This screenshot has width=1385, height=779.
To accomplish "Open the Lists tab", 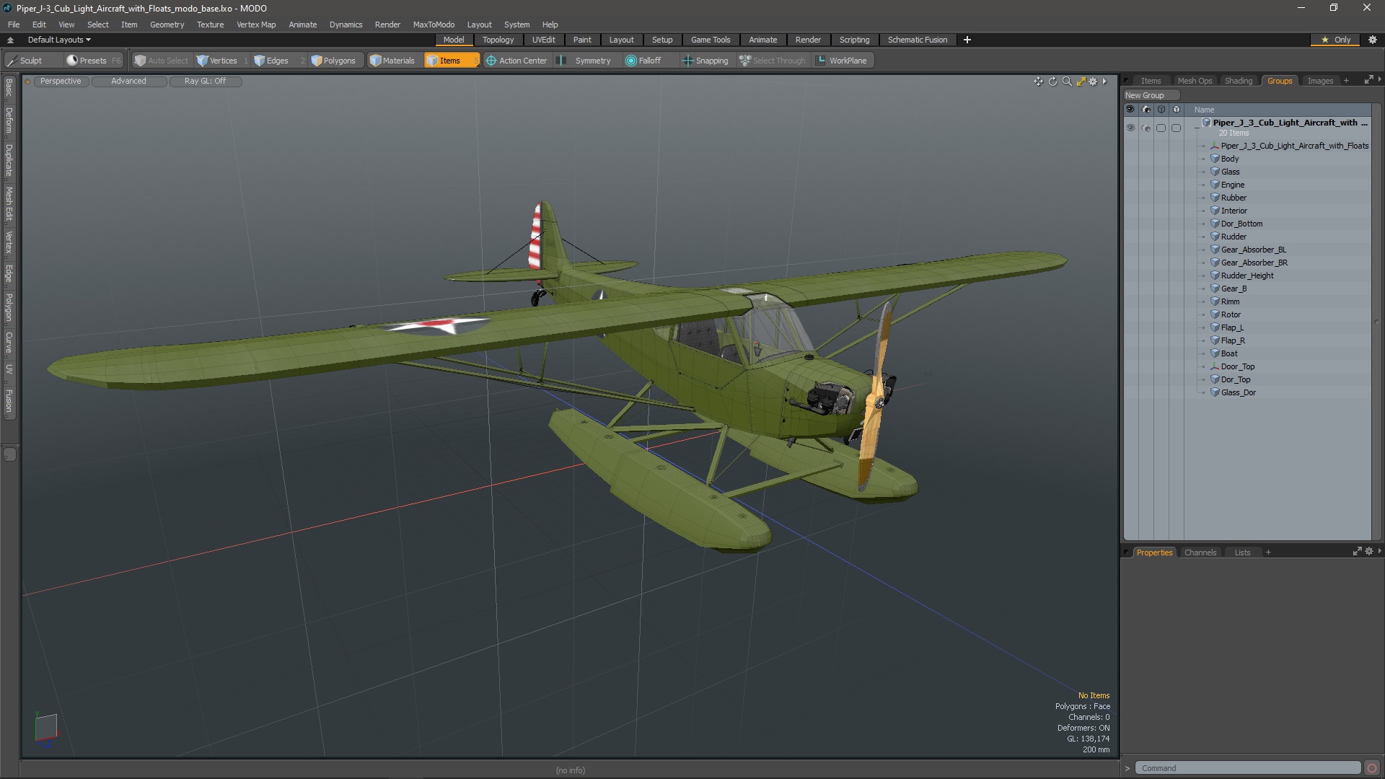I will pyautogui.click(x=1242, y=553).
